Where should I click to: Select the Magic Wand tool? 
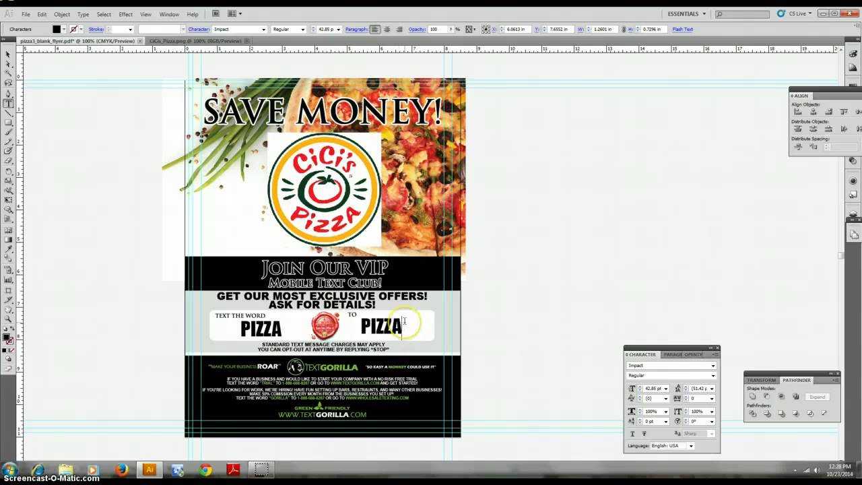pos(7,73)
